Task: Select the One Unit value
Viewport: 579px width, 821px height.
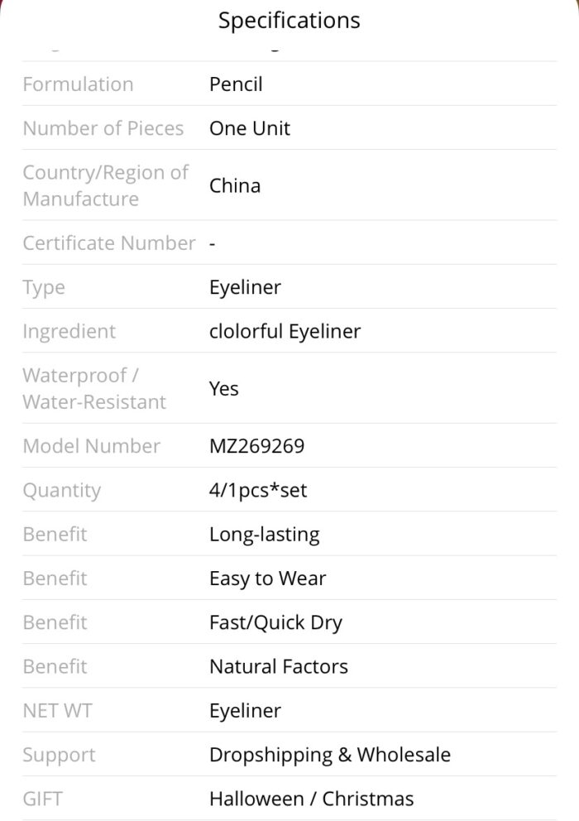Action: point(250,128)
